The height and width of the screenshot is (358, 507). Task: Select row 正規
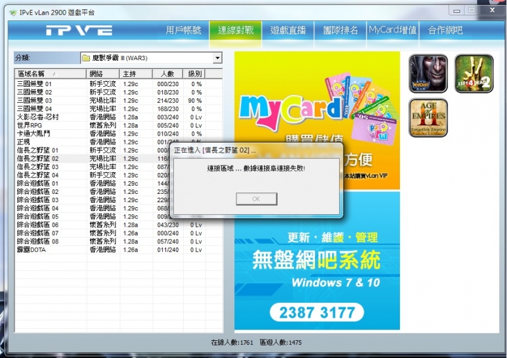119,142
